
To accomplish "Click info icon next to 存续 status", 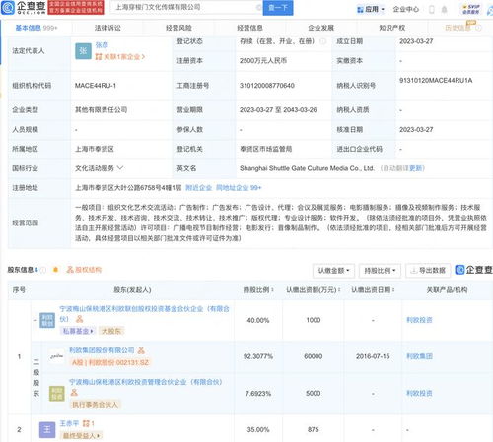I will pos(323,41).
